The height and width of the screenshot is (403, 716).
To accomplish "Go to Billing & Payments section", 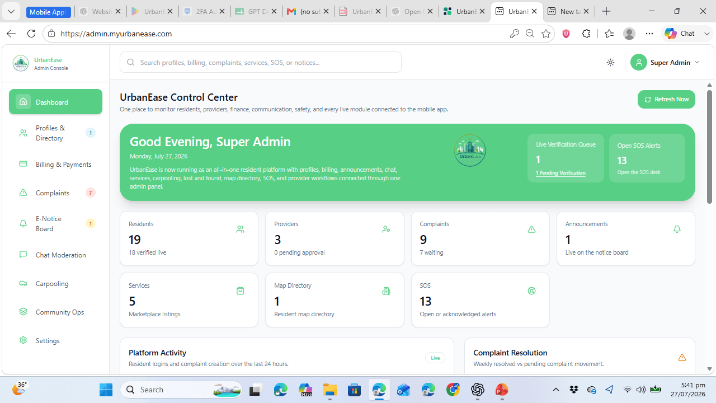I will (x=55, y=165).
